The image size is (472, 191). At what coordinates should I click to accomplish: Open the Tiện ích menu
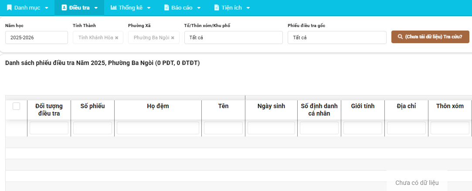(232, 8)
